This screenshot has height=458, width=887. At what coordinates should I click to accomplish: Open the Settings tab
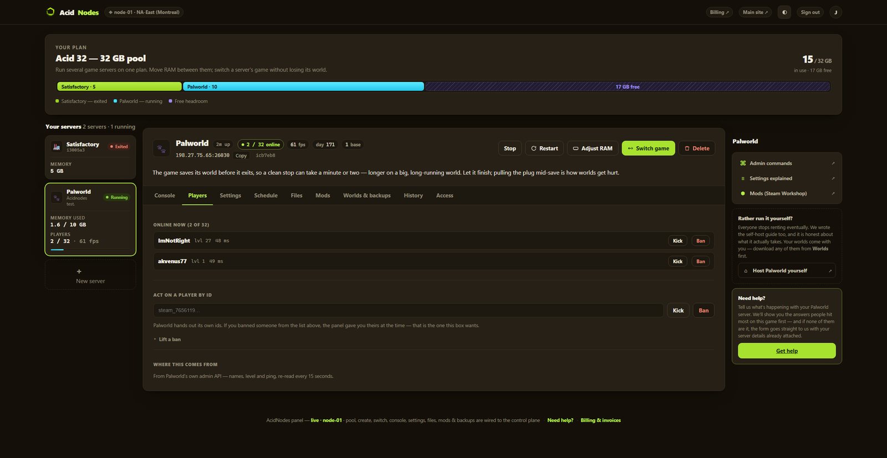(x=230, y=195)
